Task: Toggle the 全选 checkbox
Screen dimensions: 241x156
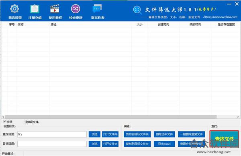Action: tap(5, 121)
